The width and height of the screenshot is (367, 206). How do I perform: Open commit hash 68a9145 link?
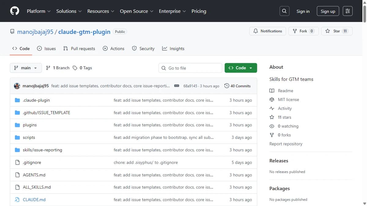tap(190, 86)
